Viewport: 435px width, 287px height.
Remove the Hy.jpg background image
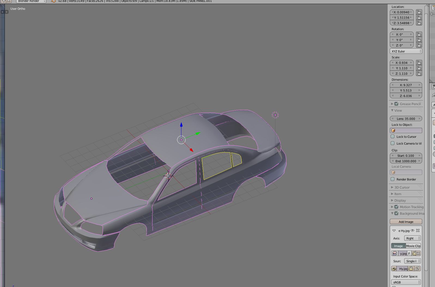coord(418,230)
